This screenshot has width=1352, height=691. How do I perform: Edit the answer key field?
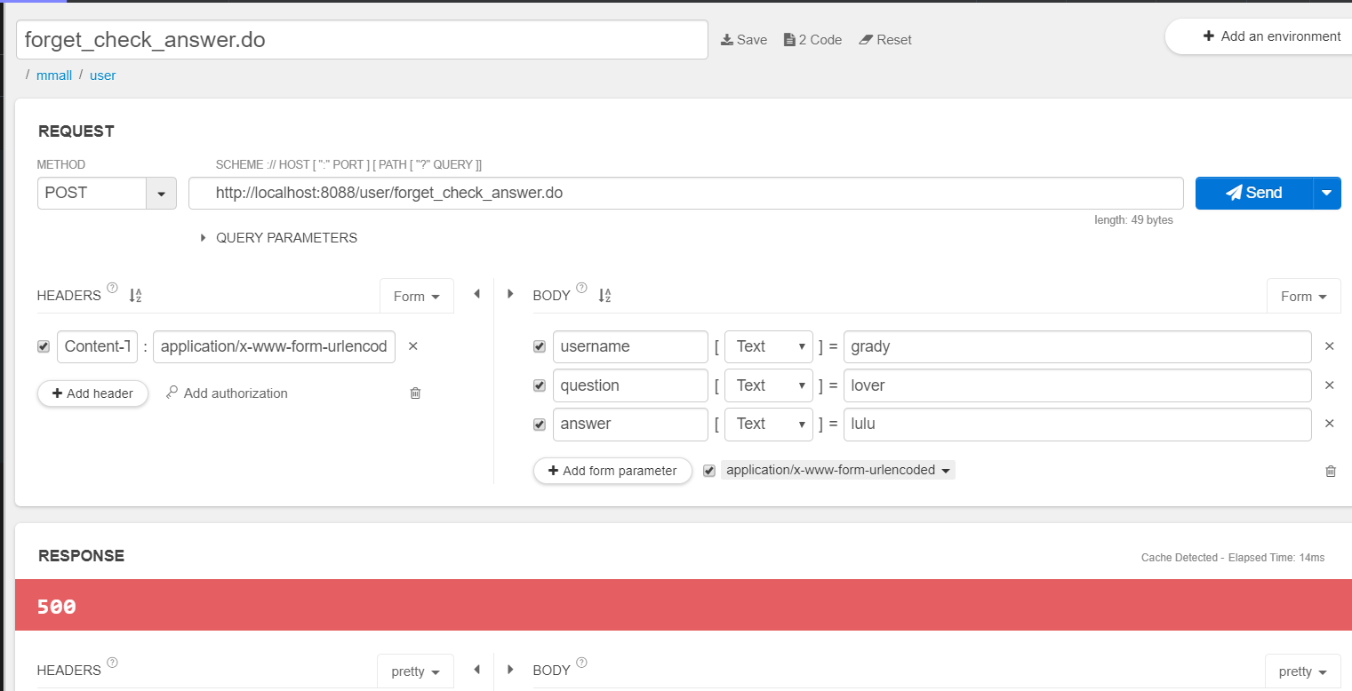point(630,424)
